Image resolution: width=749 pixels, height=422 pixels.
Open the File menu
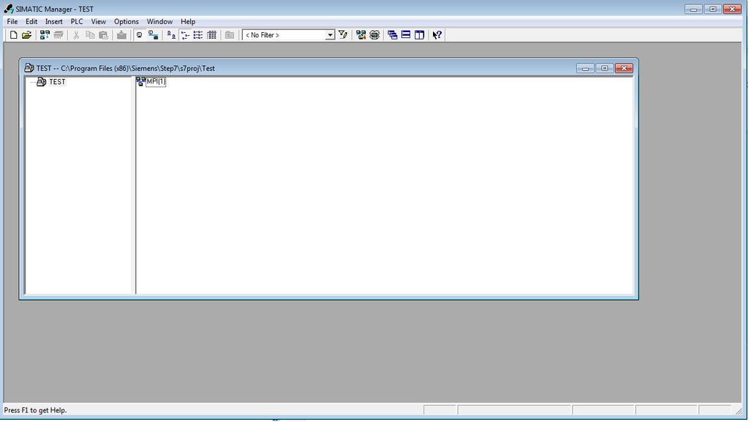pyautogui.click(x=12, y=21)
